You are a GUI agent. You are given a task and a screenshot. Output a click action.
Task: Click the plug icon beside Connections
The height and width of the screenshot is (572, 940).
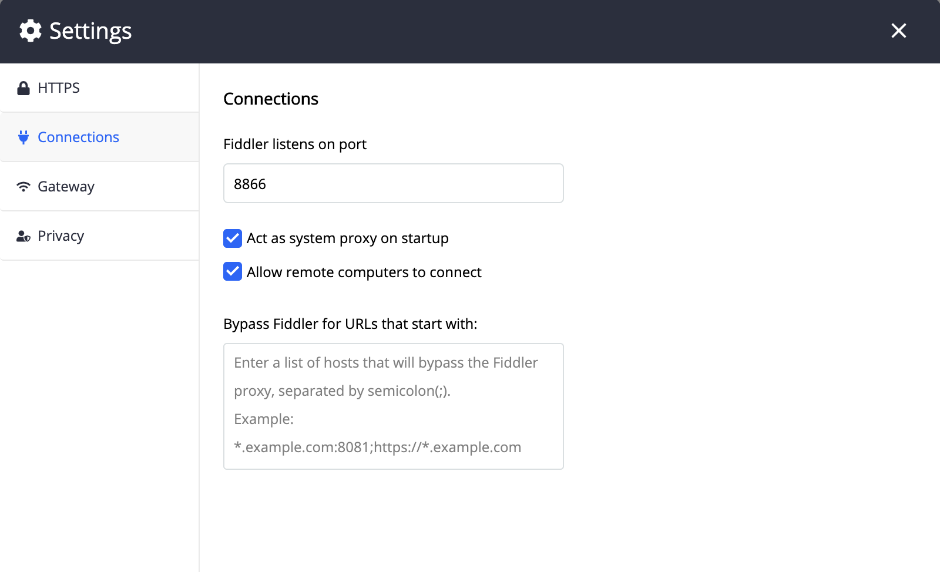[x=23, y=137]
